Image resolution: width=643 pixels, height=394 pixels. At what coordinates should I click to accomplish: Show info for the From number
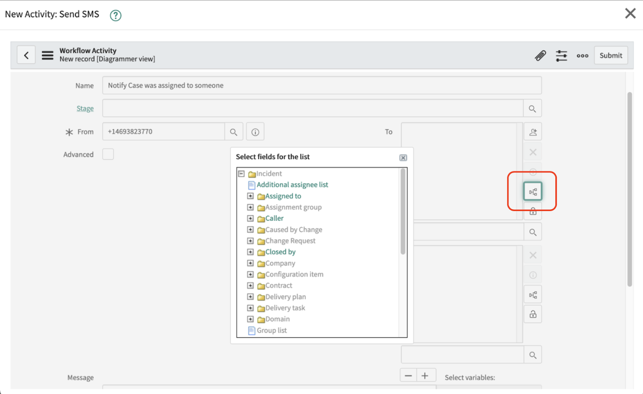tap(255, 132)
